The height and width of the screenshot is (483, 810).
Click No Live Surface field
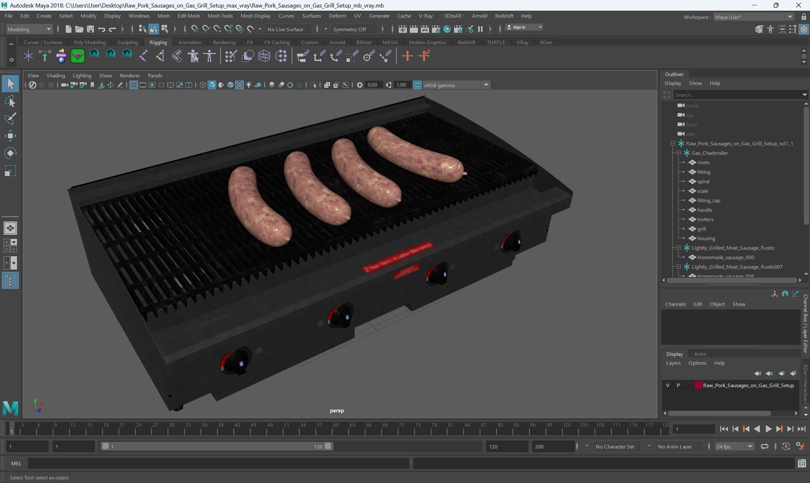coord(289,29)
